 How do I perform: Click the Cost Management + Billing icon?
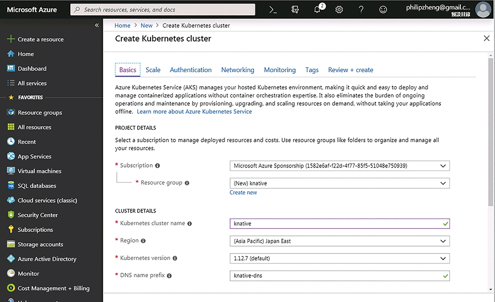(11, 288)
